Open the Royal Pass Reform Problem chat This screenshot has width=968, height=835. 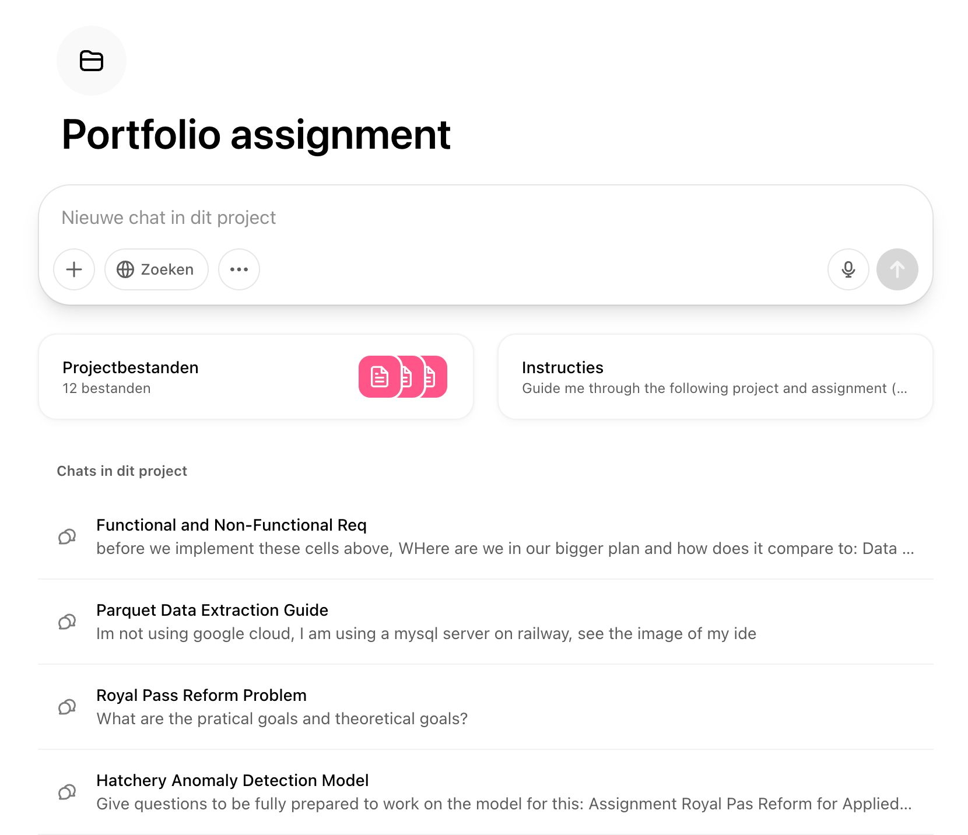click(201, 696)
